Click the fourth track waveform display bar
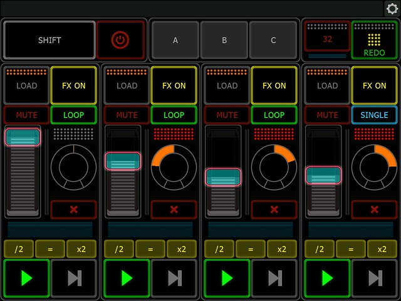Screen dimensions: 401x301 [x=351, y=230]
